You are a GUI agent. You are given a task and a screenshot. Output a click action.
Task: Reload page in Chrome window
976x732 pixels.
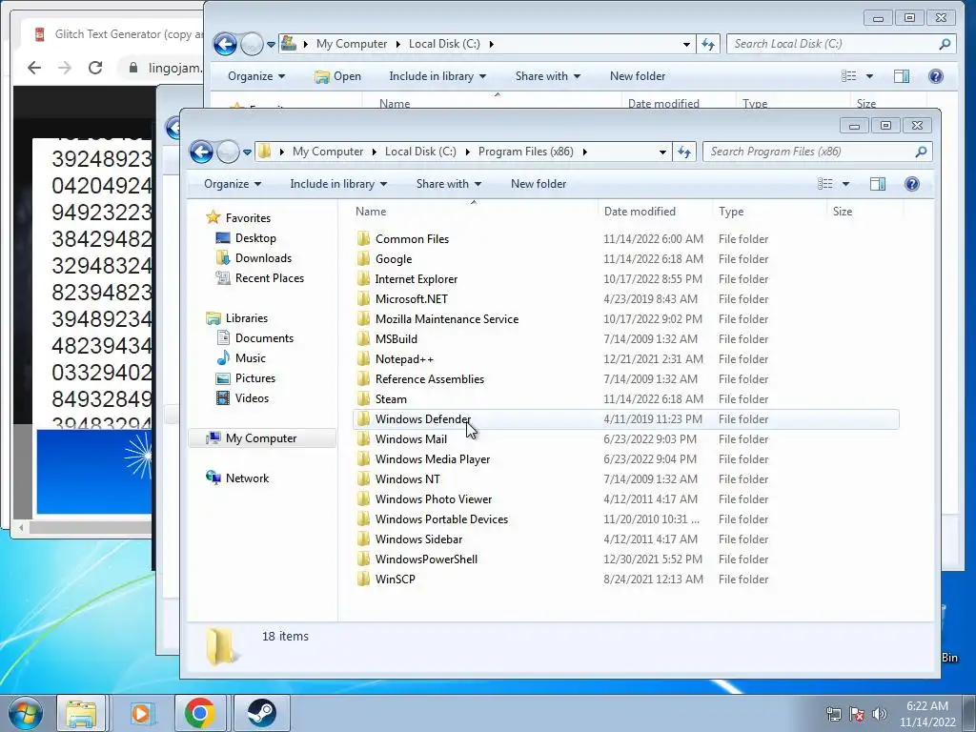tap(95, 68)
